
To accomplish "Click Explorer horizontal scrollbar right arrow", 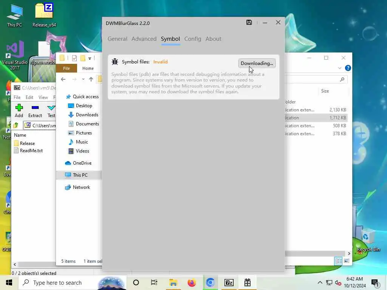I will (349, 253).
